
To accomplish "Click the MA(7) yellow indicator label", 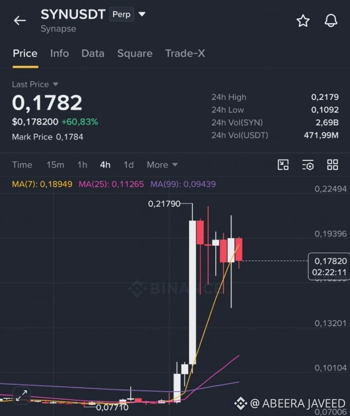I will point(42,184).
